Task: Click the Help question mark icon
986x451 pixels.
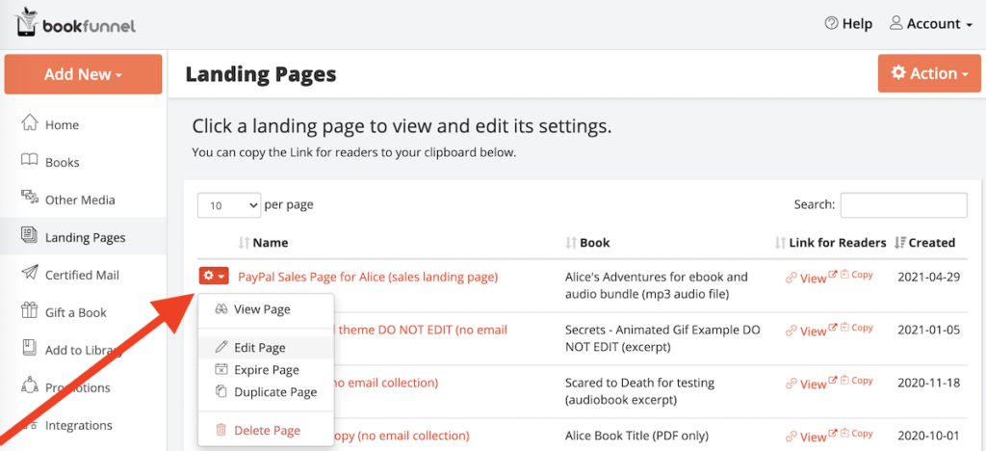Action: tap(831, 24)
